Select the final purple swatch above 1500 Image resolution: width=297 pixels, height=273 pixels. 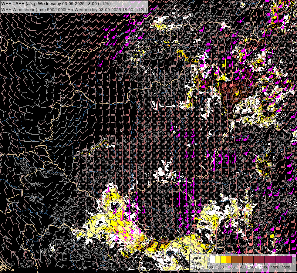[289, 259]
